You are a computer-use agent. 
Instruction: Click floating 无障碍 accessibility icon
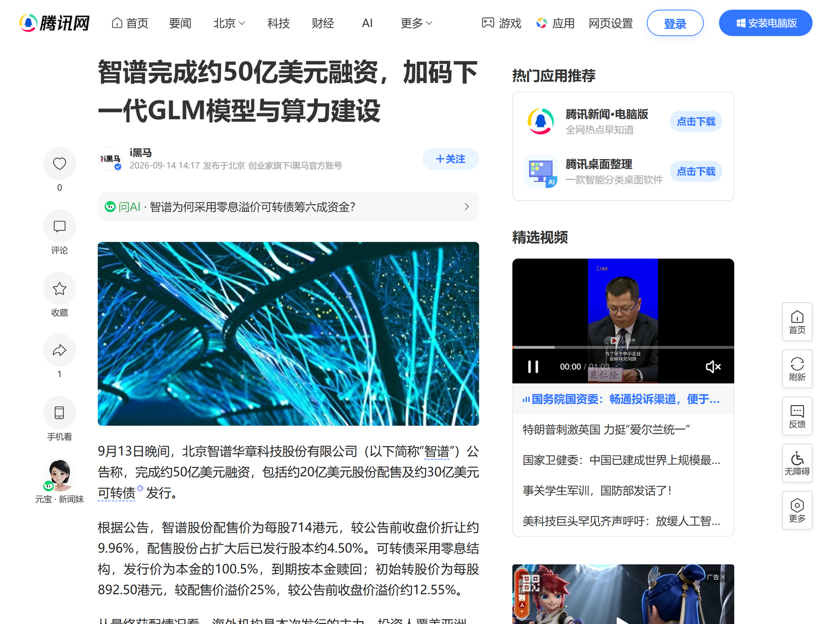(x=797, y=463)
